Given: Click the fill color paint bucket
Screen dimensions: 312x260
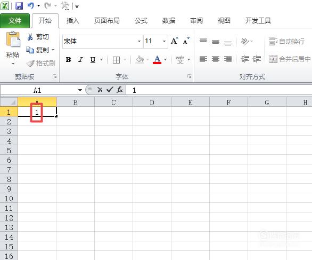Looking at the screenshot, I should (139, 59).
